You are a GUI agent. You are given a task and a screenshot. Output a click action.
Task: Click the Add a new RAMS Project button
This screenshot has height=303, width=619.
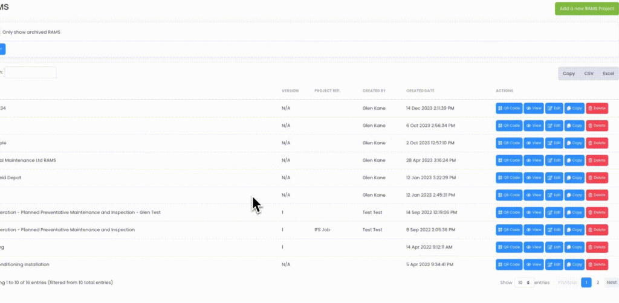[586, 8]
